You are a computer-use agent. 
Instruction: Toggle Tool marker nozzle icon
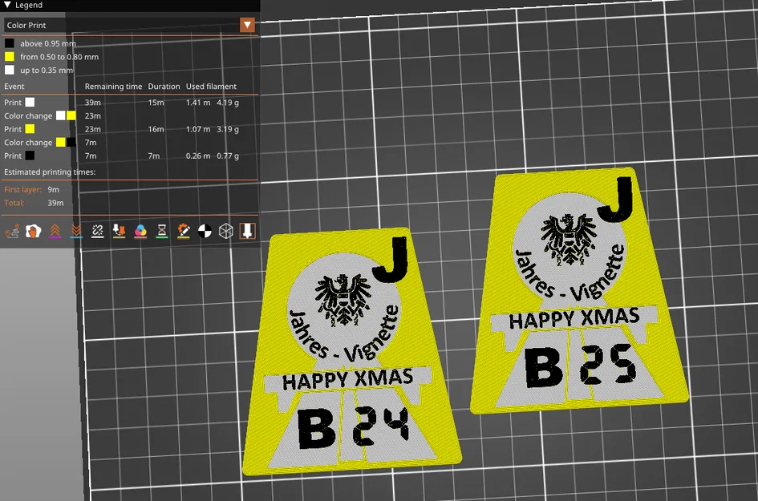tap(247, 232)
